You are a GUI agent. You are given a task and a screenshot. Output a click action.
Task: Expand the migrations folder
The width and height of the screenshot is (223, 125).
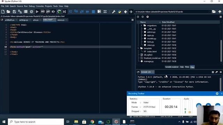[x=141, y=25]
